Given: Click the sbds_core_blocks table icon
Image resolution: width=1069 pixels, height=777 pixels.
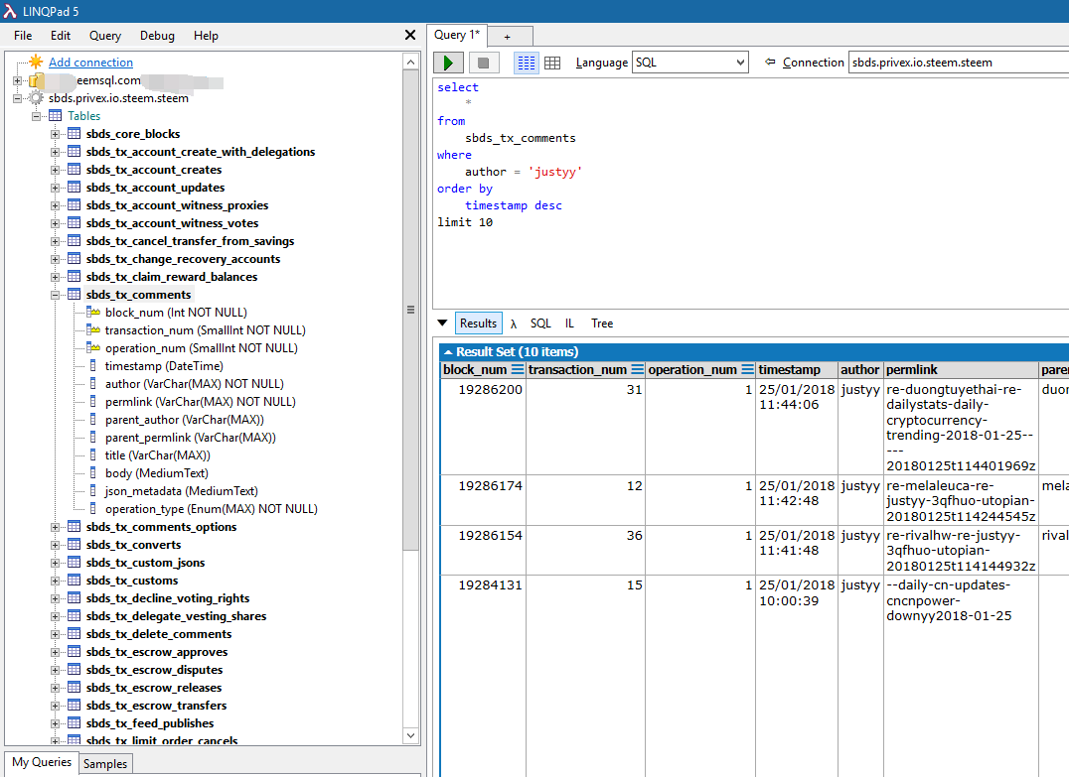Looking at the screenshot, I should 74,134.
